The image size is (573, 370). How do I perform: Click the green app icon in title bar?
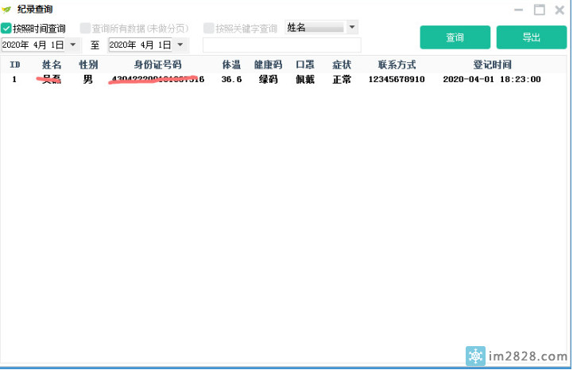click(7, 10)
